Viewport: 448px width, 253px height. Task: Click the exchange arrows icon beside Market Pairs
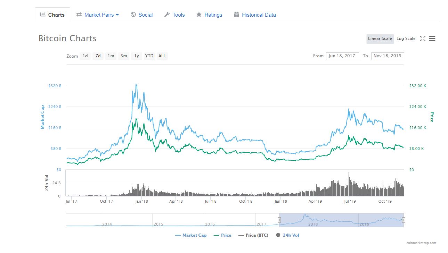point(79,15)
